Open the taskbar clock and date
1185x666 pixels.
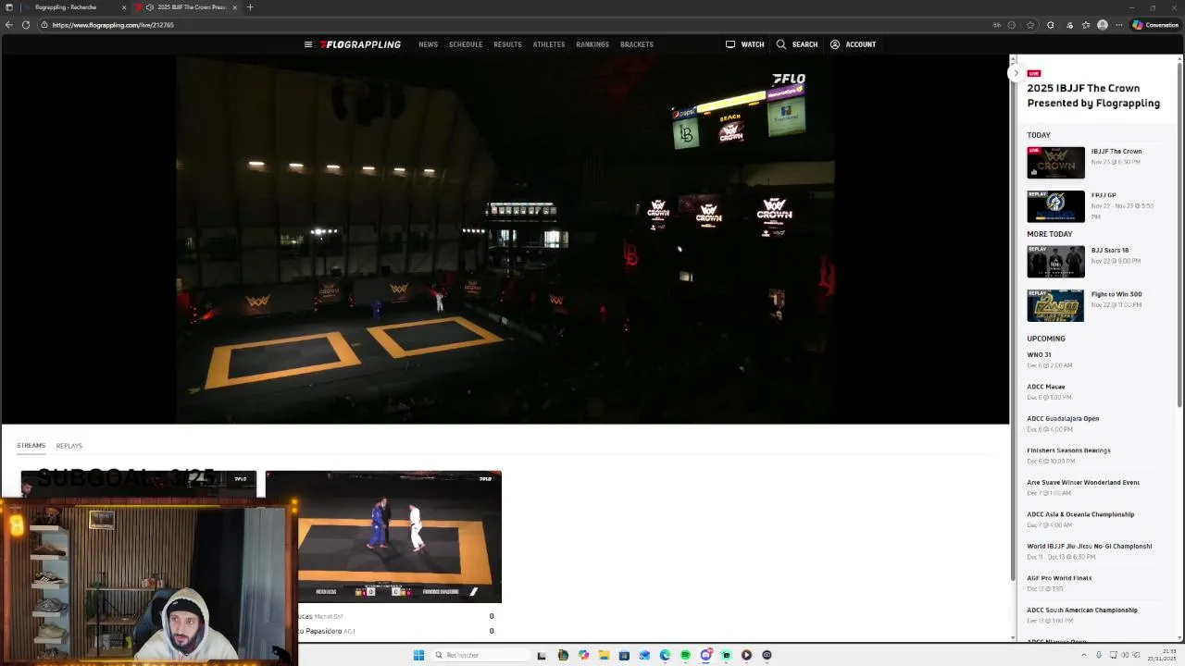tap(1163, 655)
